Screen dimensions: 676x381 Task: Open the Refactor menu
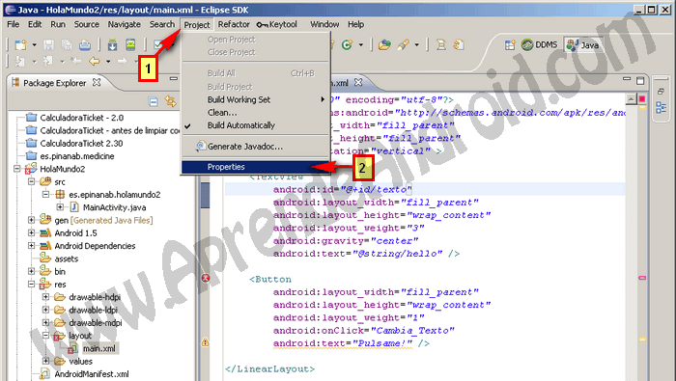click(x=234, y=24)
